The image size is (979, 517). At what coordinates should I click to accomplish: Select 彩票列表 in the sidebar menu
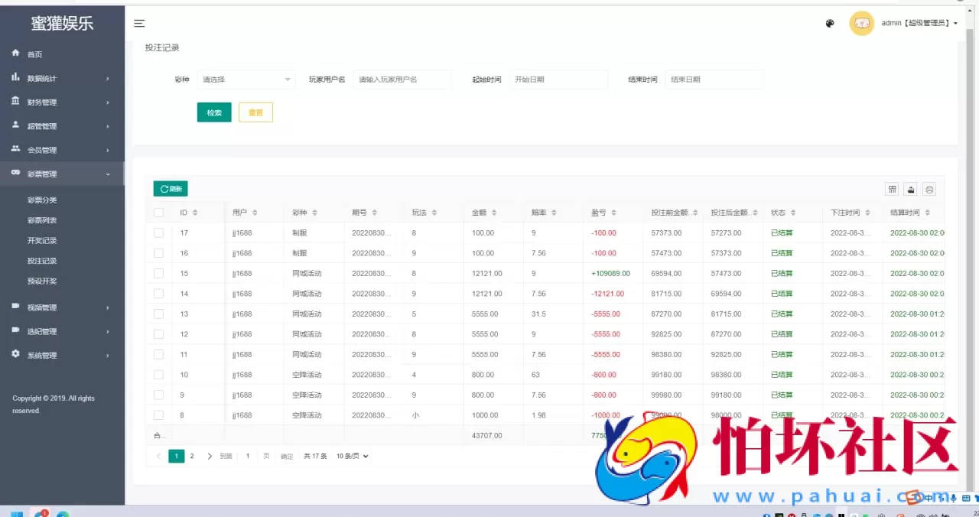pyautogui.click(x=44, y=220)
